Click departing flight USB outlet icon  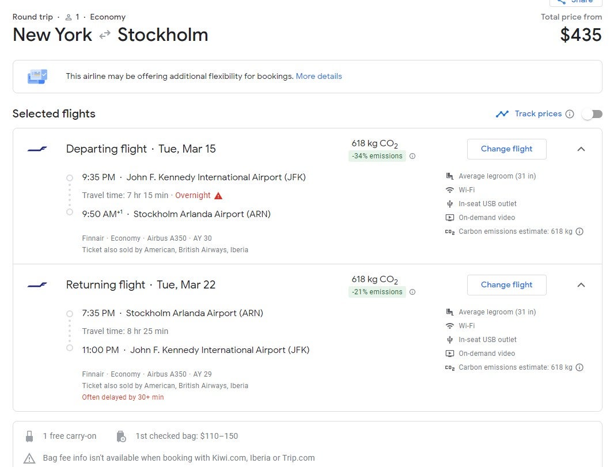click(x=450, y=204)
